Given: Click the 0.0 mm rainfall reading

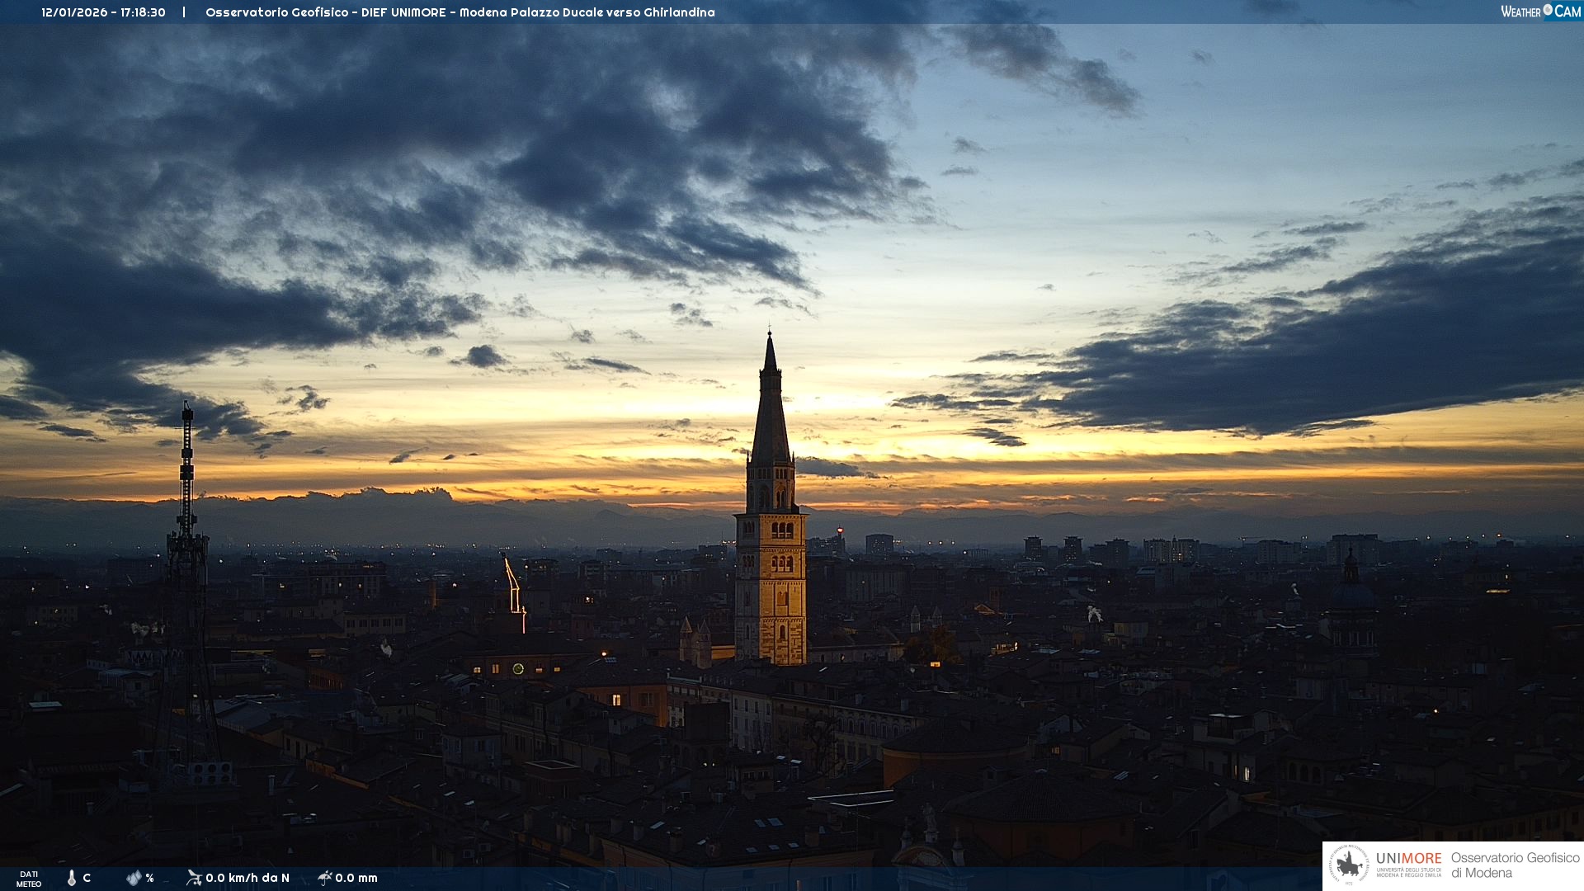Looking at the screenshot, I should click(x=356, y=878).
